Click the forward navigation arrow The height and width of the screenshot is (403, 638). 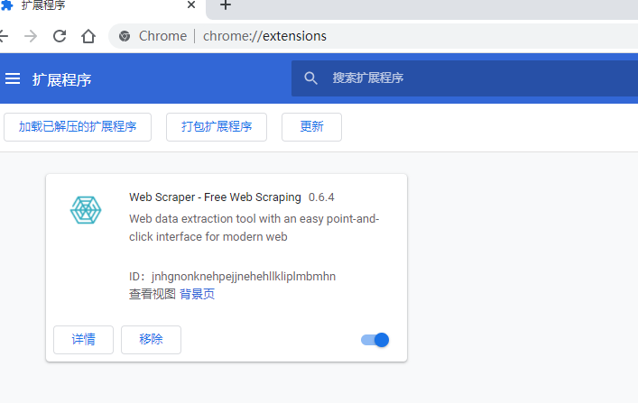click(x=31, y=36)
